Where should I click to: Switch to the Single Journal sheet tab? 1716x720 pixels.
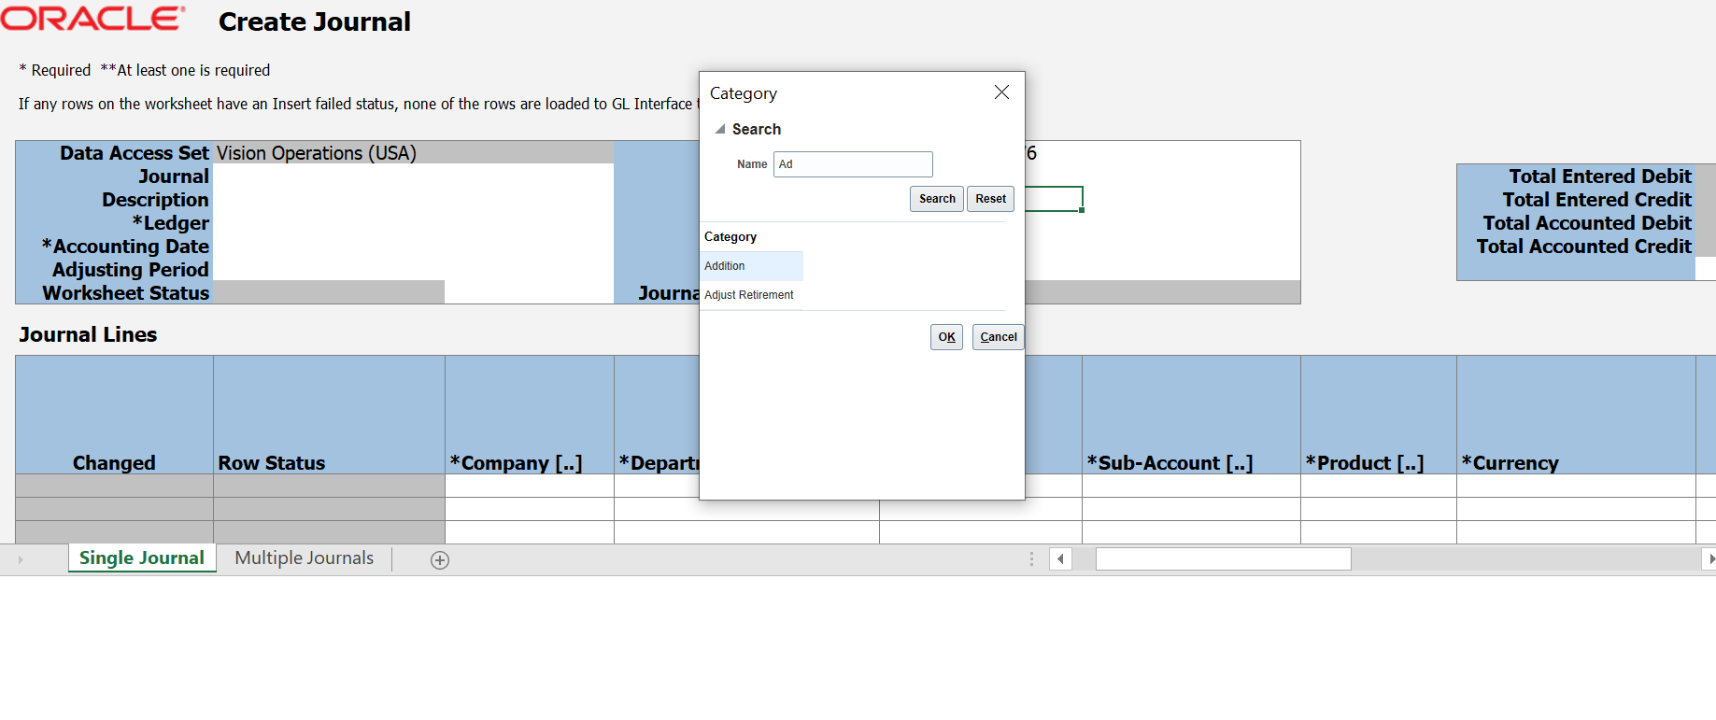142,558
